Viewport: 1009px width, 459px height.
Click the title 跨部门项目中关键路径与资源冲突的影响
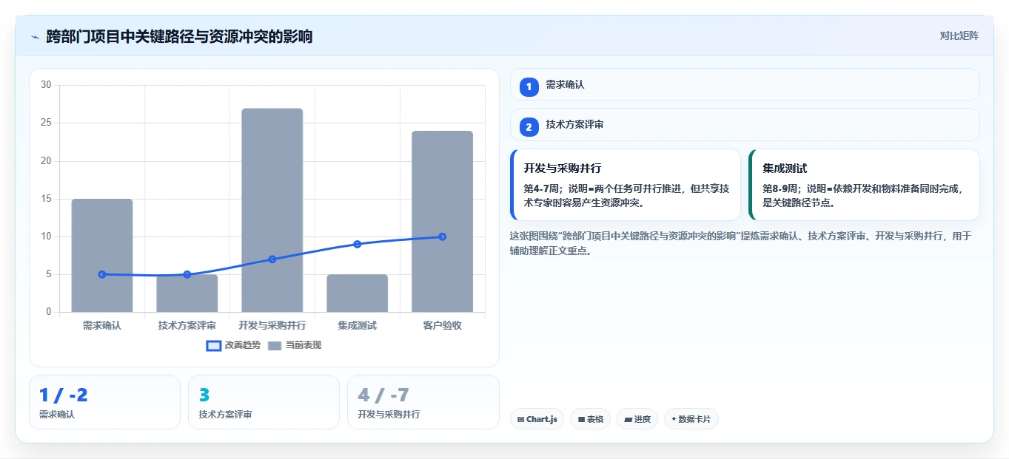179,36
